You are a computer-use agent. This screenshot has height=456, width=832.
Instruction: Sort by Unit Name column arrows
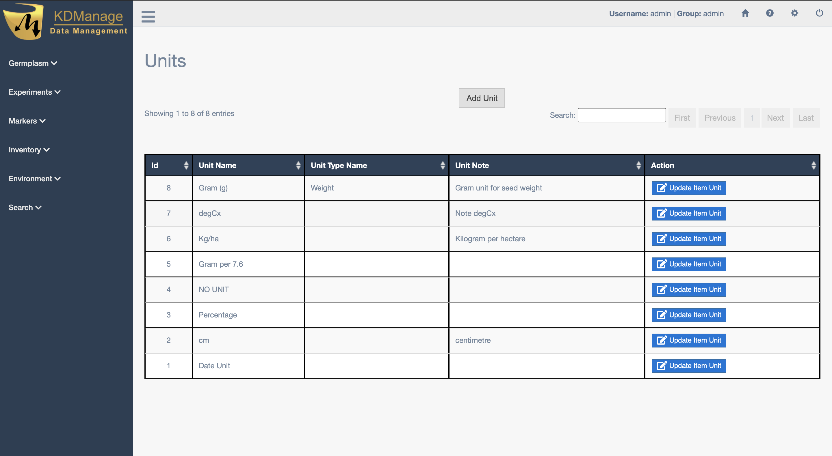tap(298, 165)
